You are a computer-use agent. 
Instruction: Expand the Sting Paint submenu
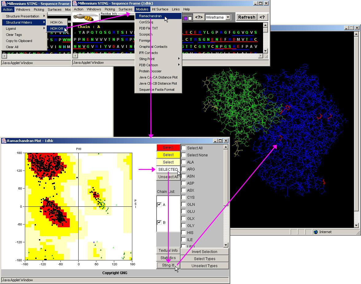coord(158,59)
